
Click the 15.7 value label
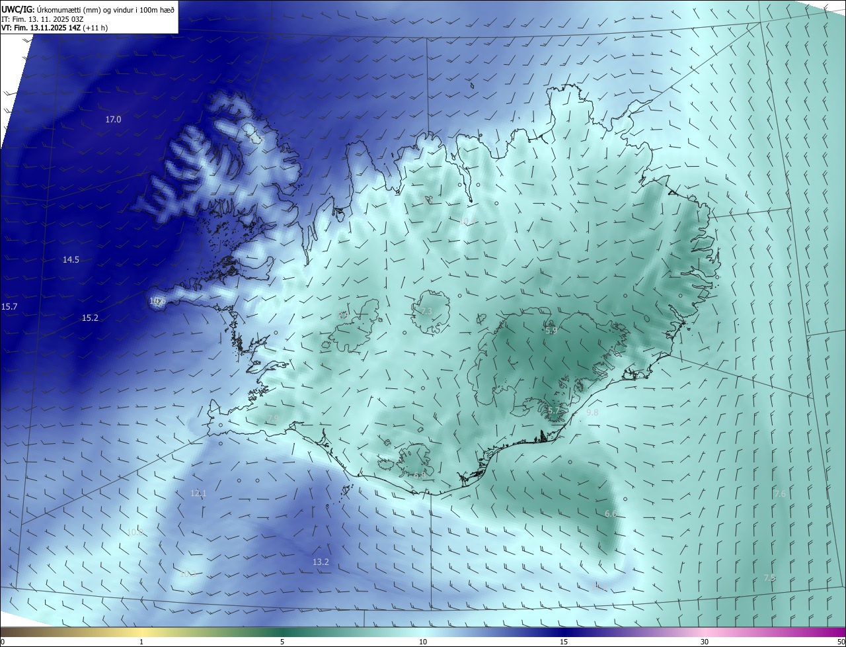click(9, 307)
